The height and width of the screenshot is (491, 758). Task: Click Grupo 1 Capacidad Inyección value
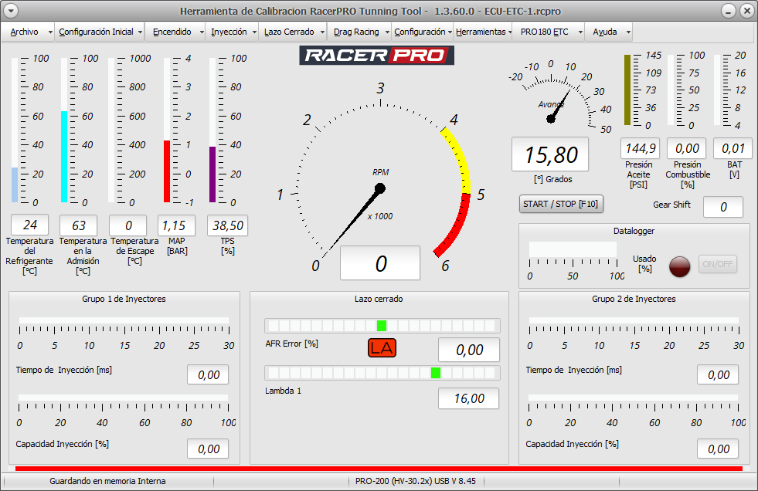pos(208,449)
